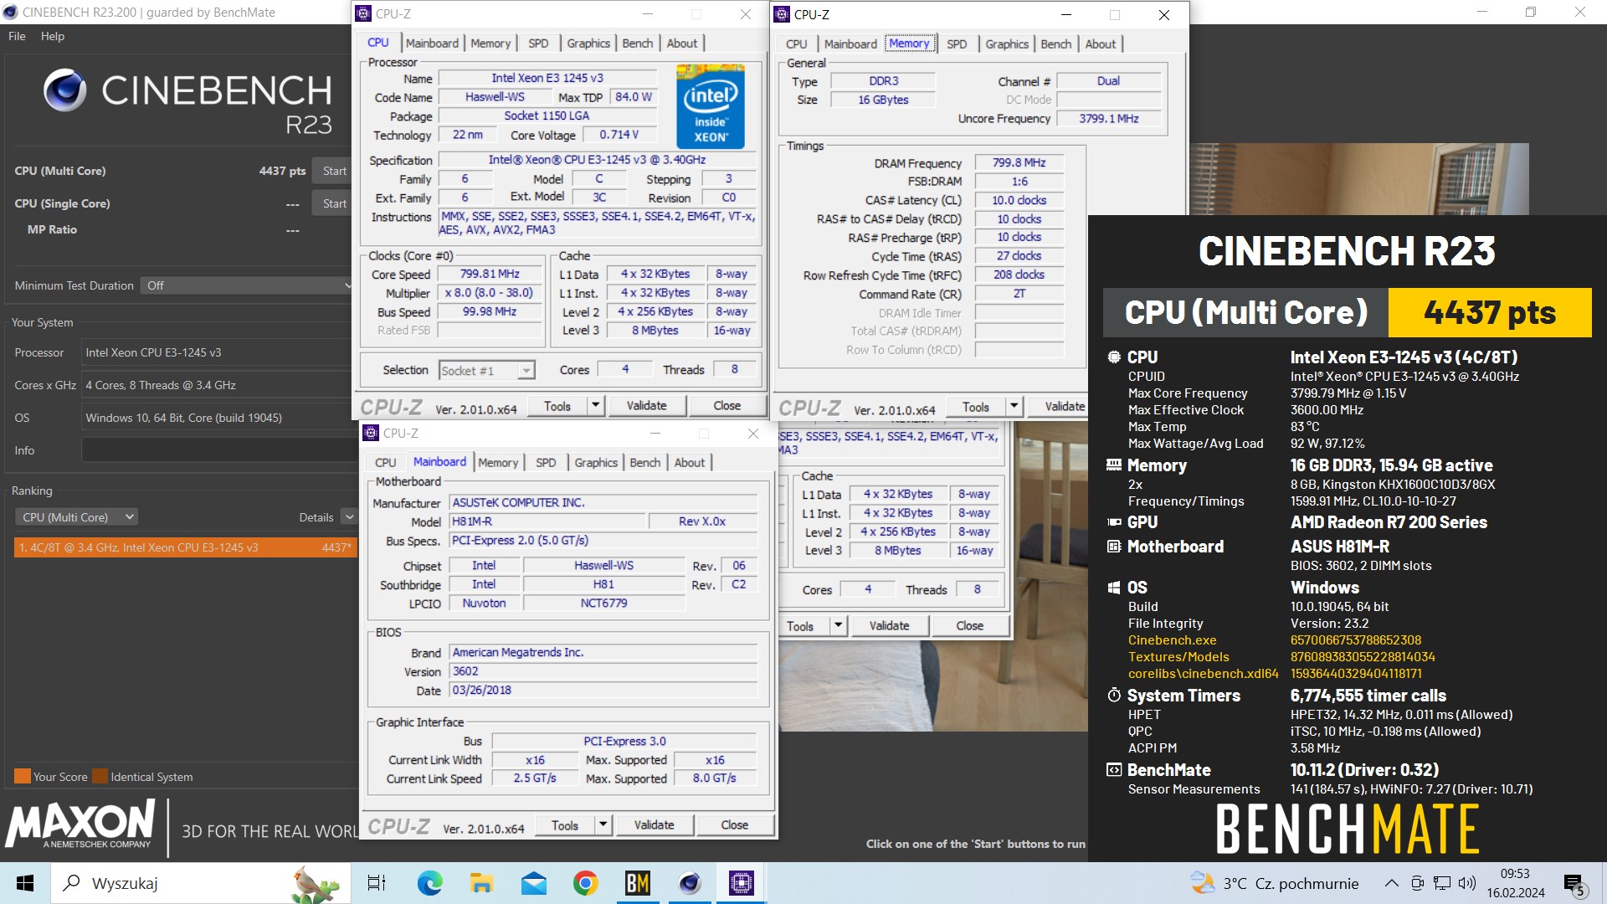Open Bench tab in CPU window
This screenshot has width=1607, height=904.
tap(637, 43)
